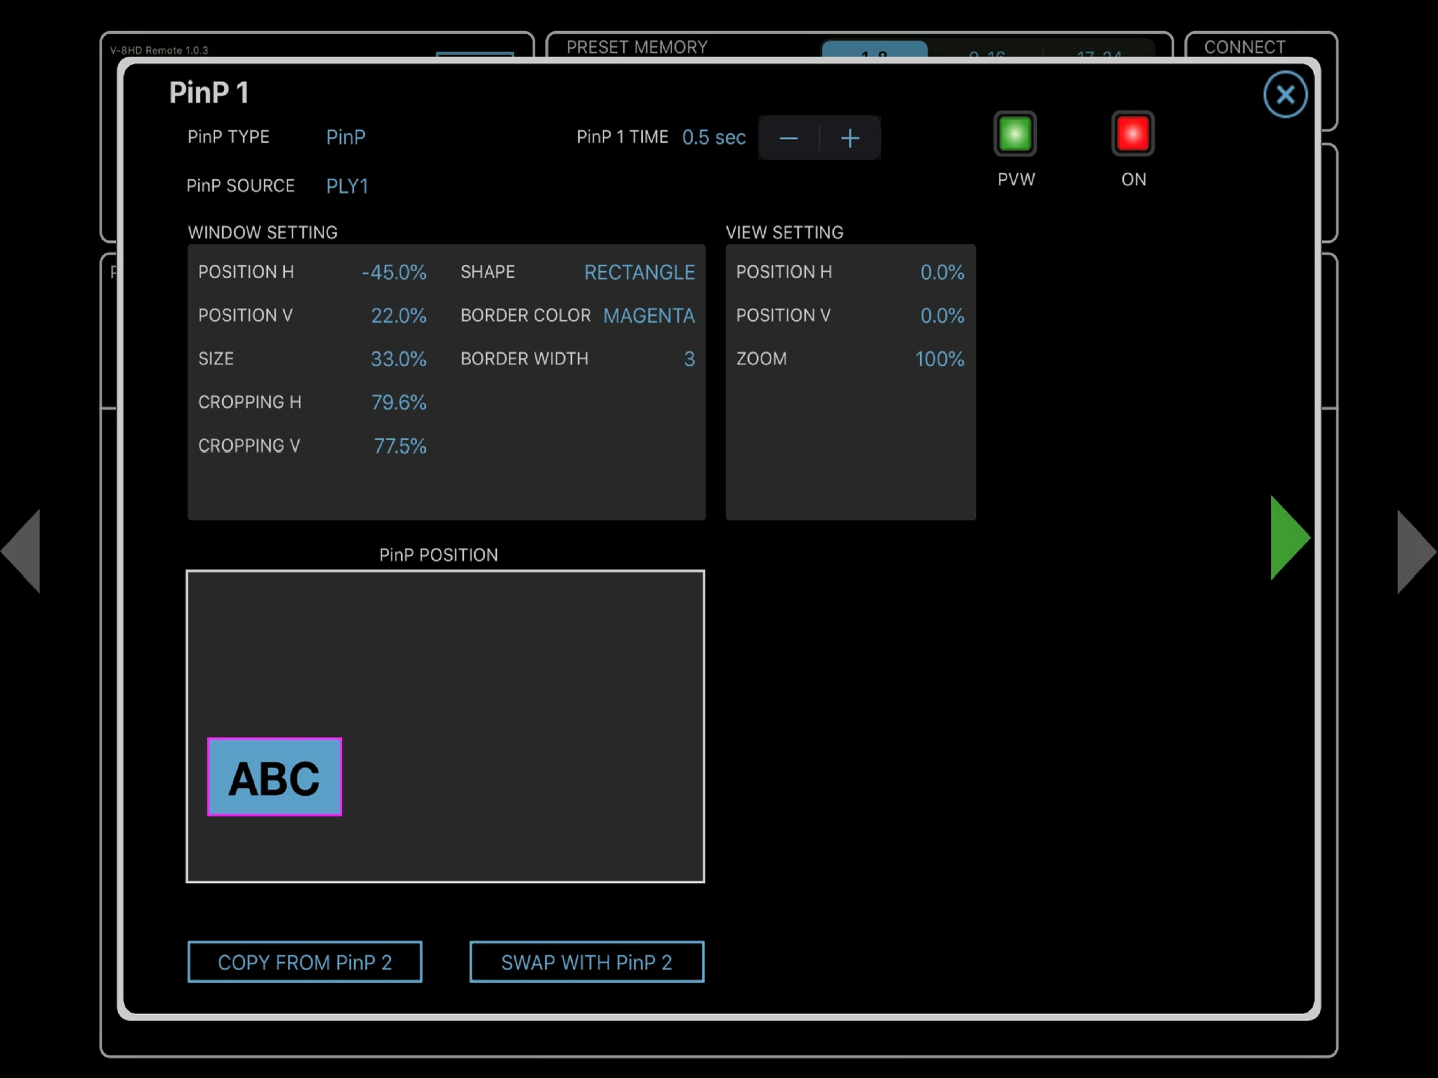Toggle the red ON indicator
Viewport: 1438px width, 1078px height.
(1133, 135)
